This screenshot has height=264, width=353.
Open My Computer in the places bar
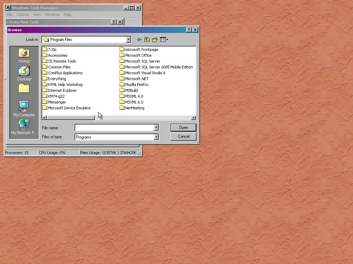24,109
